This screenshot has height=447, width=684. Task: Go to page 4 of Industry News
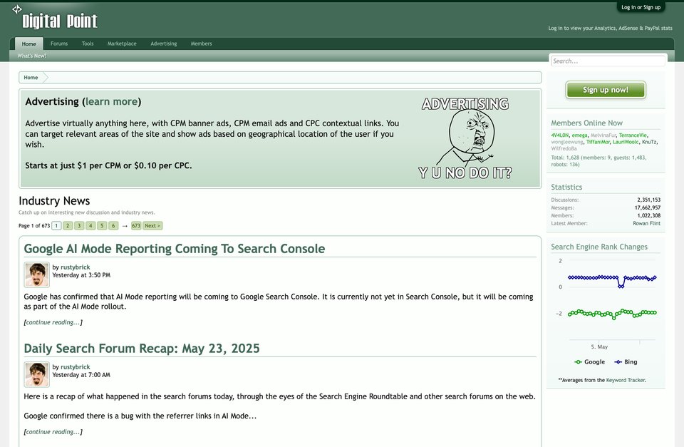pyautogui.click(x=90, y=226)
